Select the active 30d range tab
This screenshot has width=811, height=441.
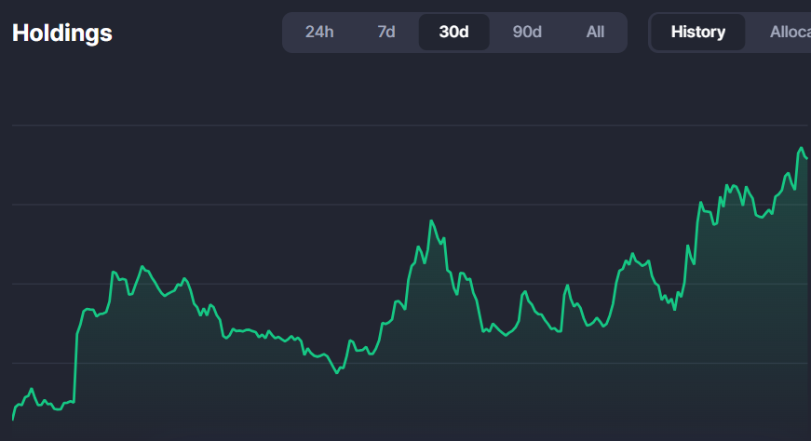coord(454,32)
